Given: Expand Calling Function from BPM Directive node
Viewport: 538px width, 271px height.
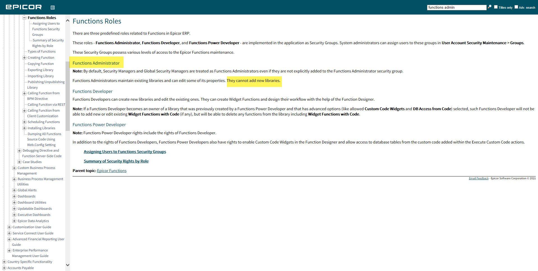Looking at the screenshot, I should [x=24, y=93].
